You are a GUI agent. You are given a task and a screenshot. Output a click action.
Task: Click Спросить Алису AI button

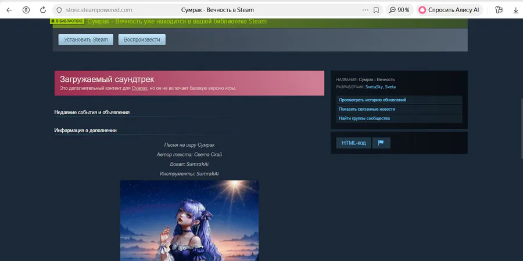pyautogui.click(x=449, y=10)
